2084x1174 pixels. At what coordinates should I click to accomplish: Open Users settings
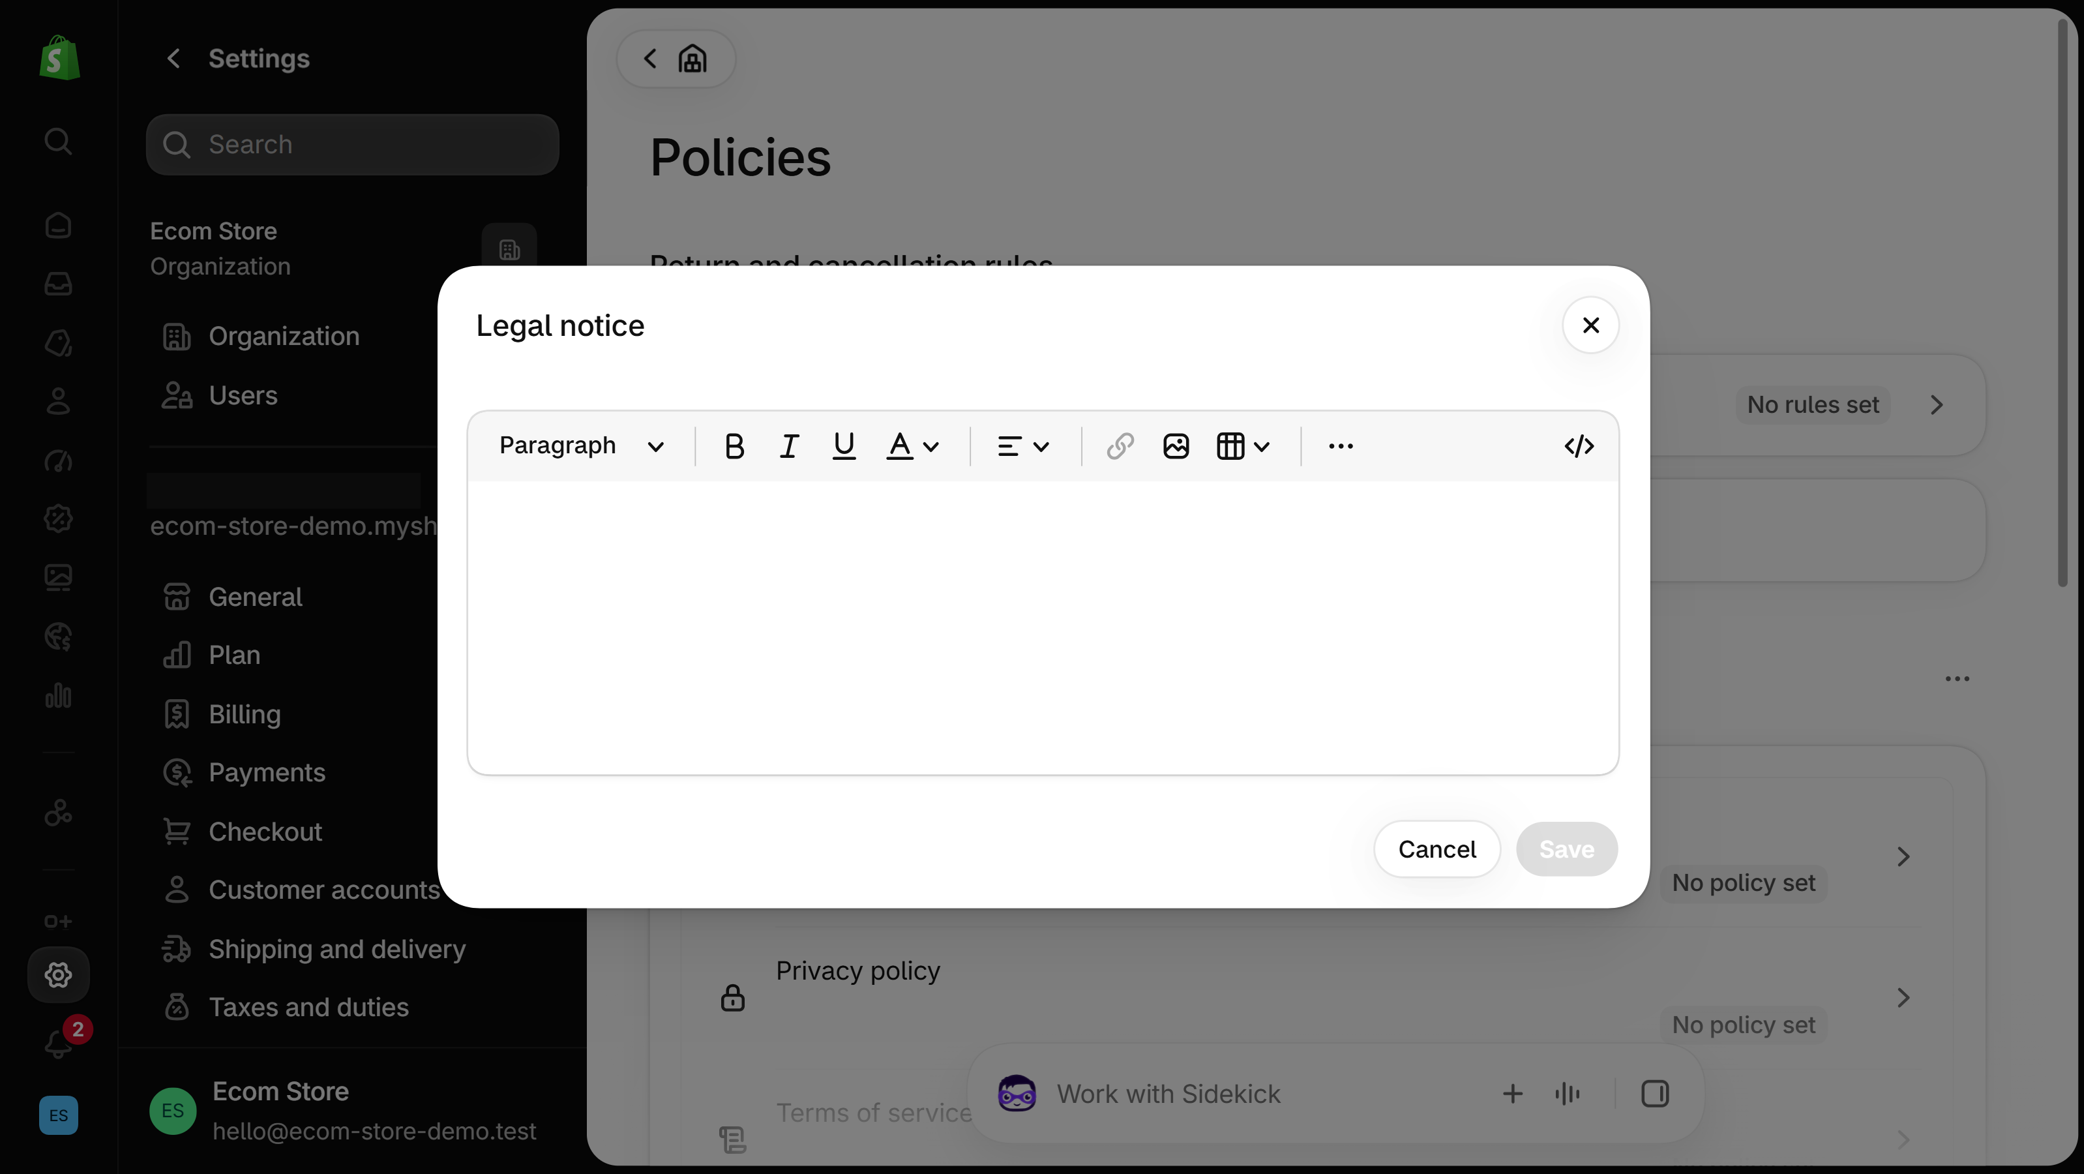[x=220, y=395]
